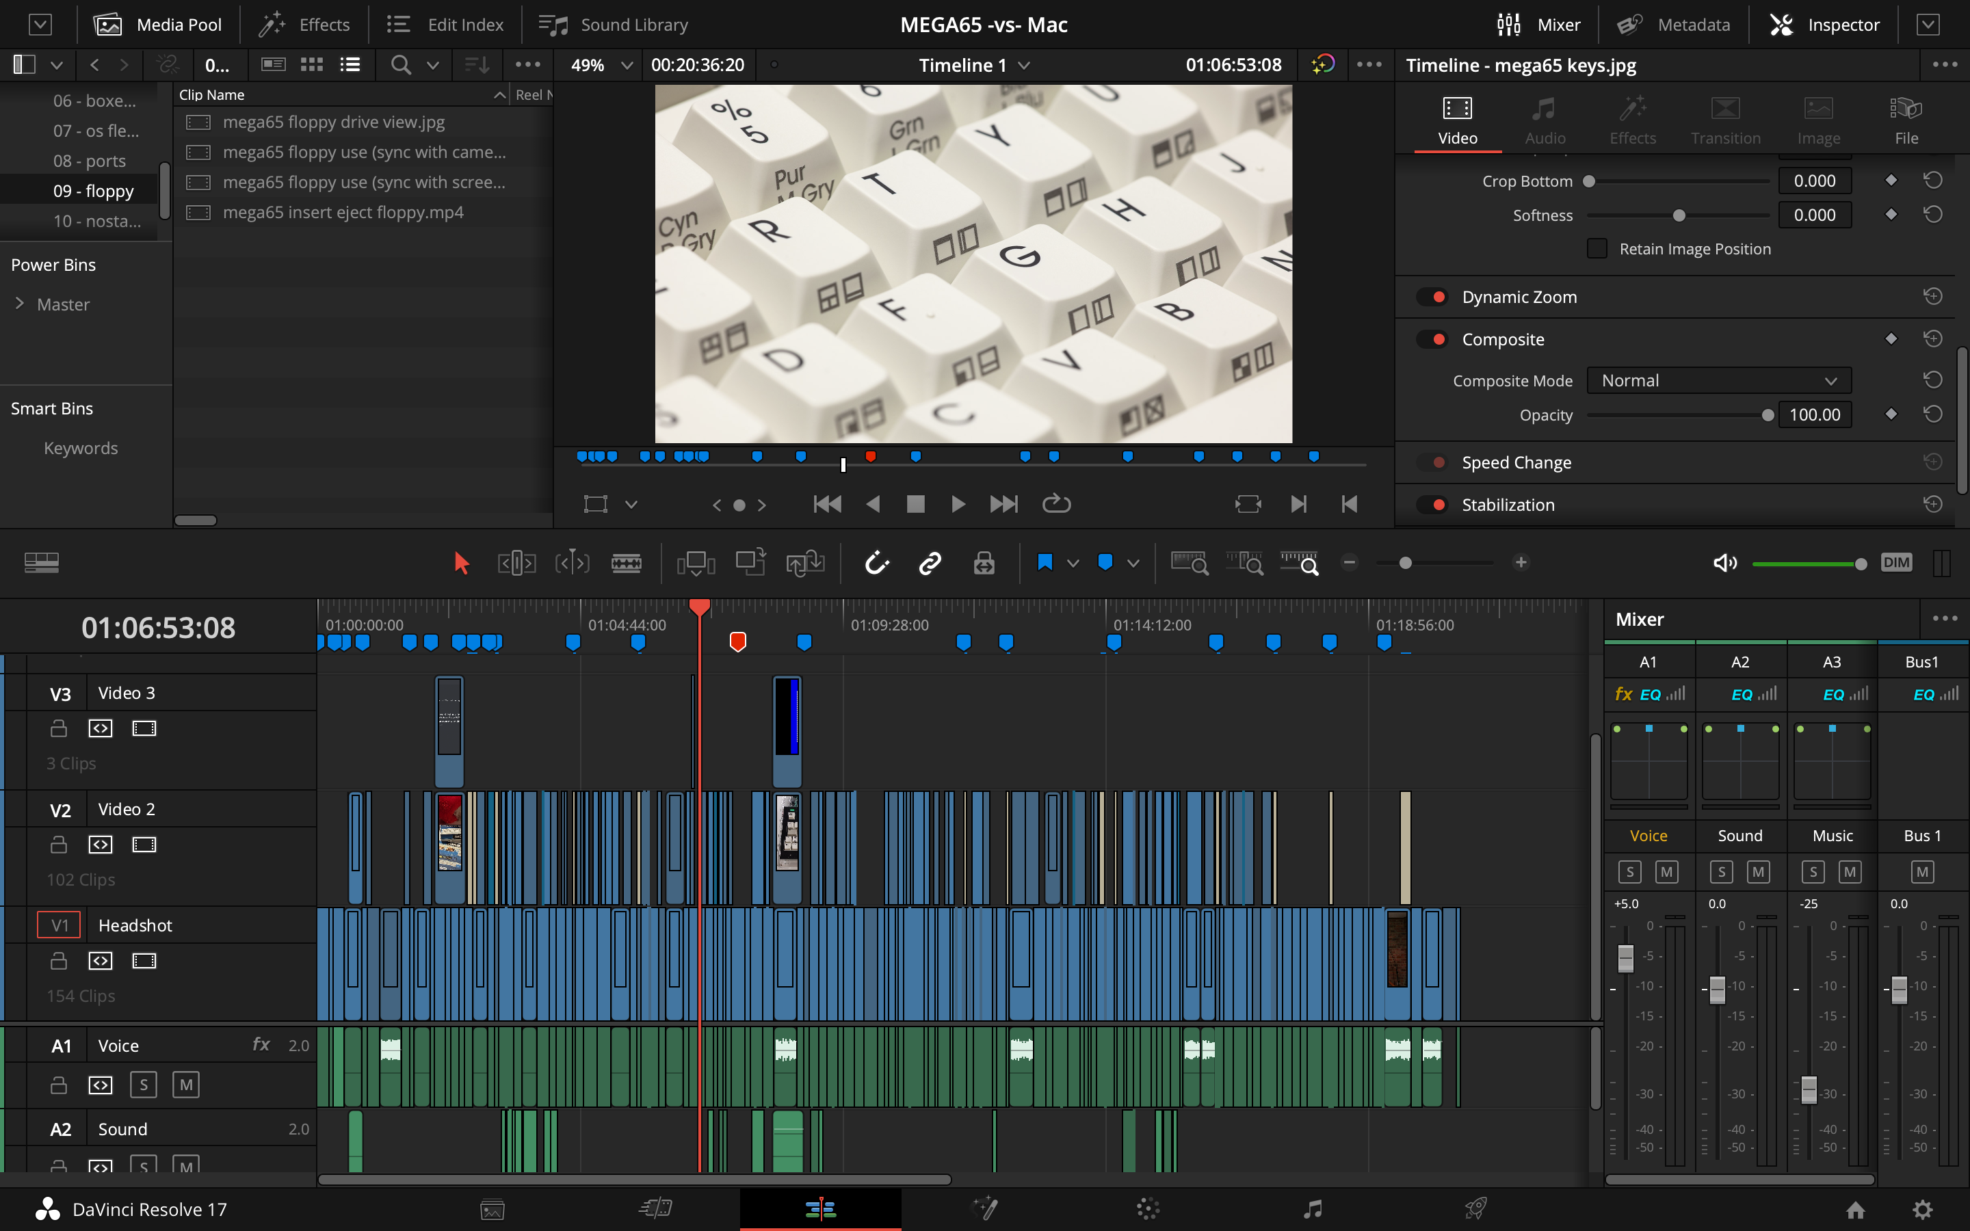Open the marker color dropdown arrow
The height and width of the screenshot is (1231, 1970).
(x=1133, y=563)
